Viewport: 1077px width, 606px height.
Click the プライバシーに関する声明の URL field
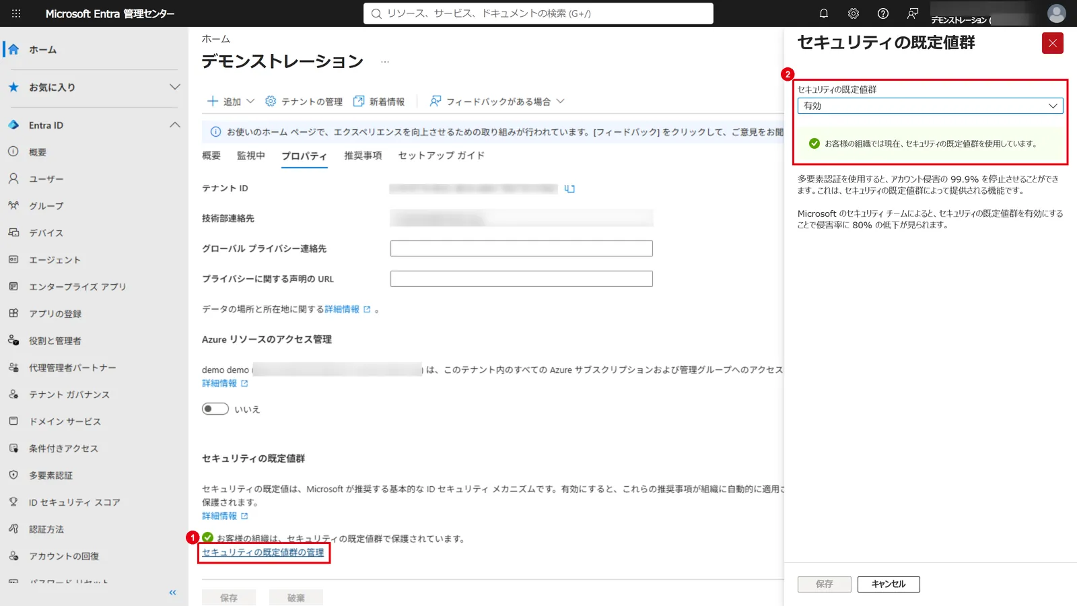522,279
